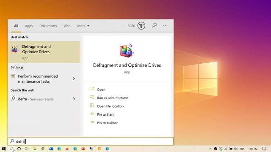Open the Defragment and Optimize Drives best match
Image resolution: width=271 pixels, height=152 pixels.
44,52
